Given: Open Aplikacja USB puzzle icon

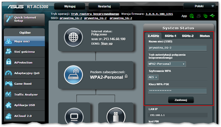Looking at the screenshot, I should [x=8, y=105].
